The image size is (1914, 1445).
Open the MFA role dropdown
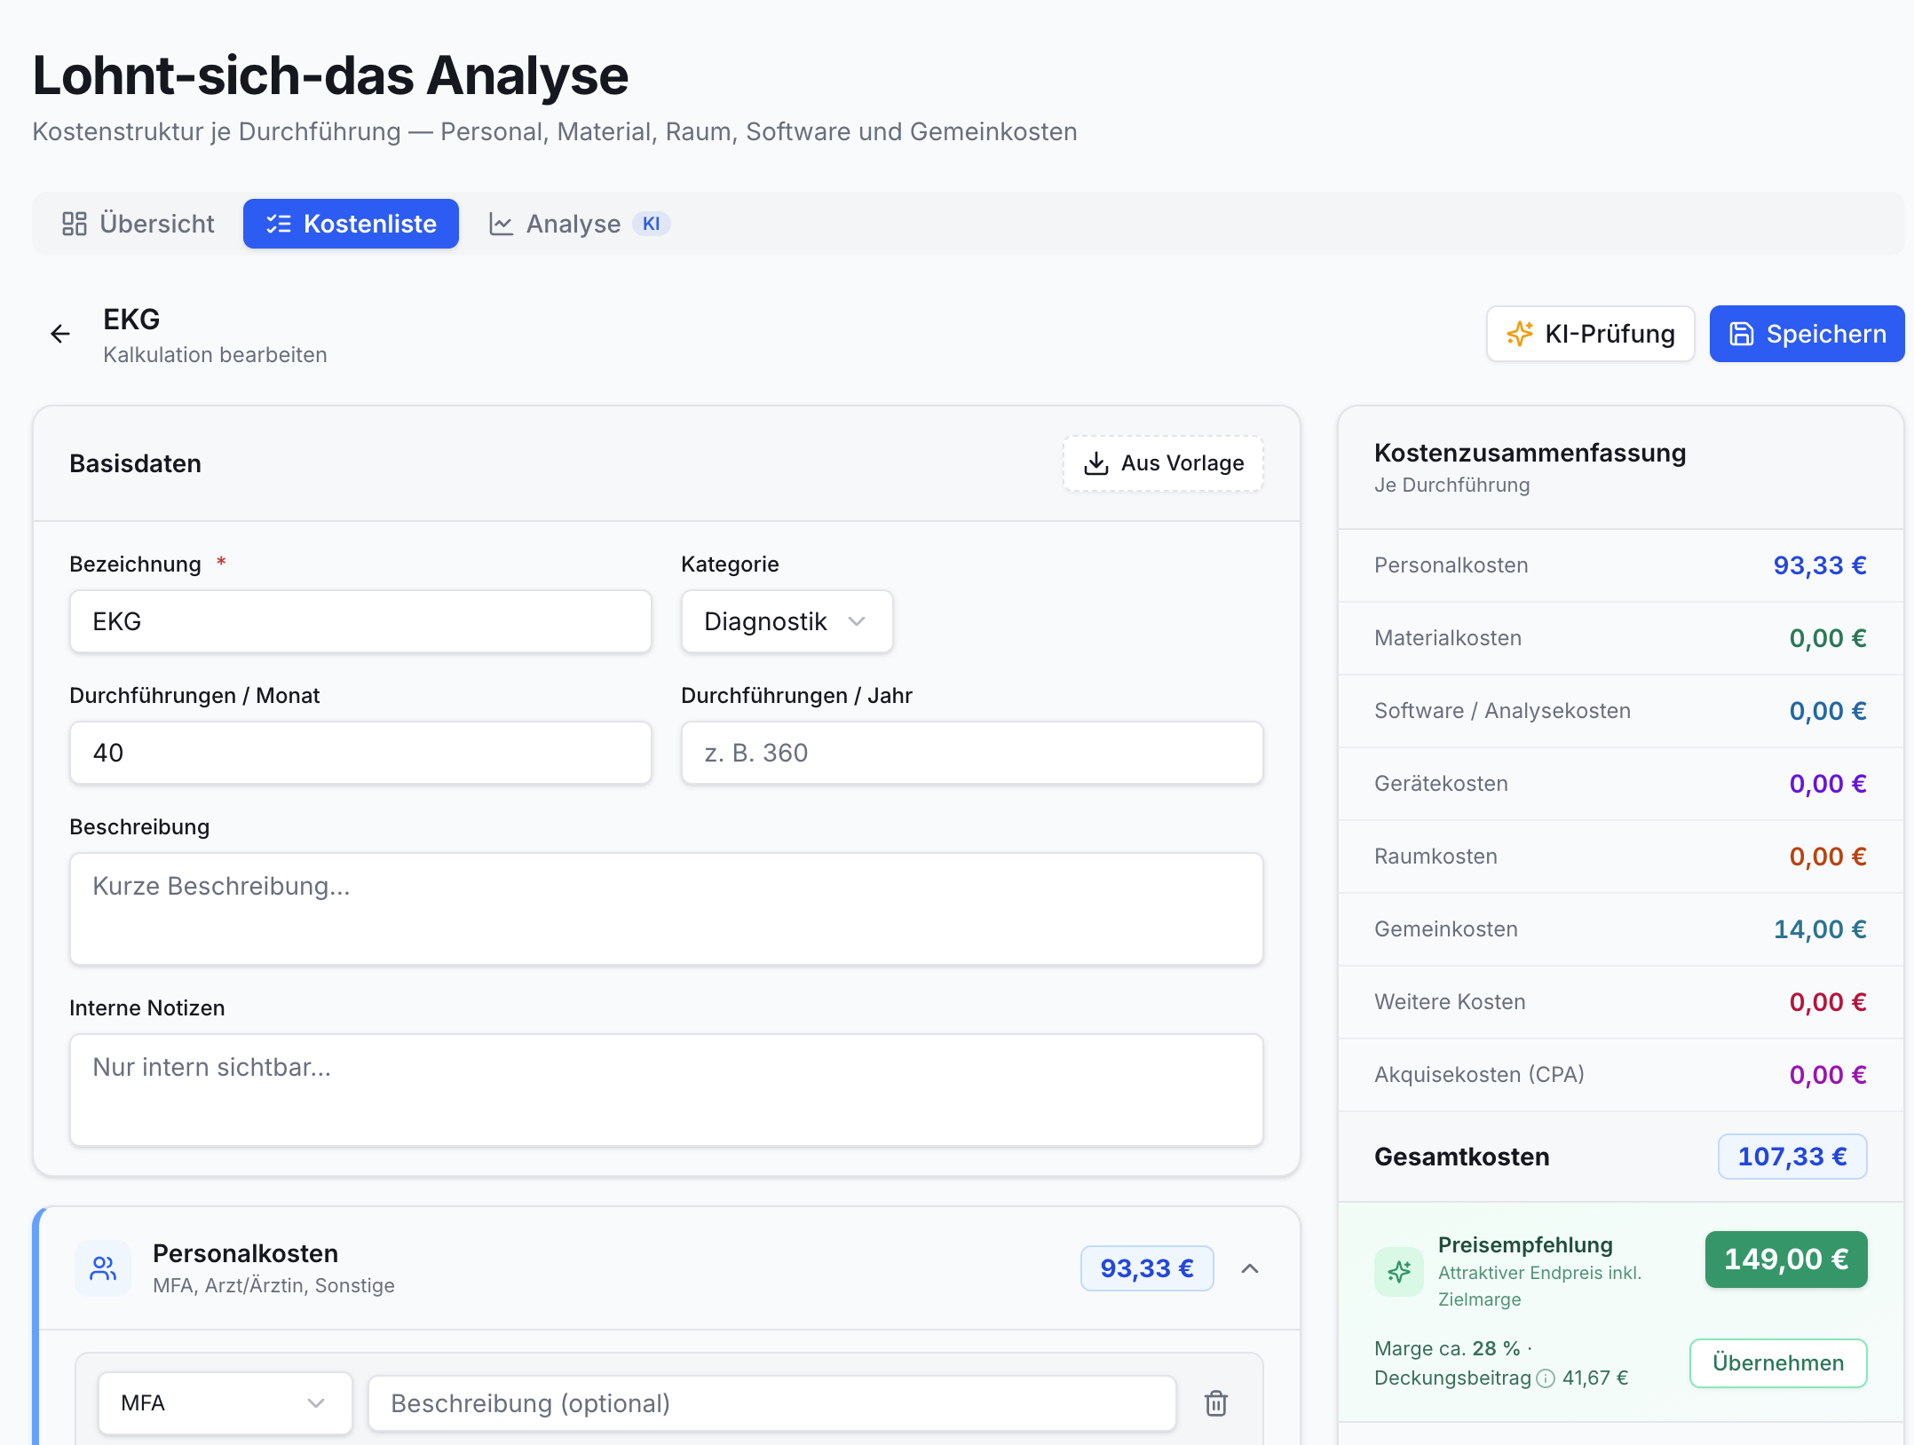coord(225,1403)
